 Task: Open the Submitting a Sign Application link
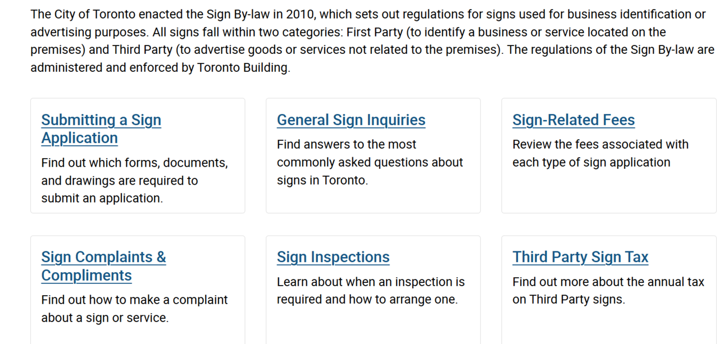[x=101, y=129]
